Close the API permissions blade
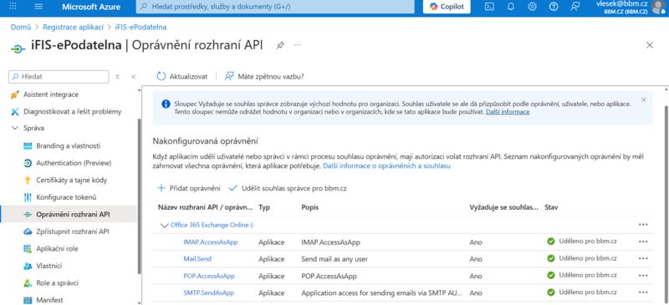669x305 pixels. (650, 45)
